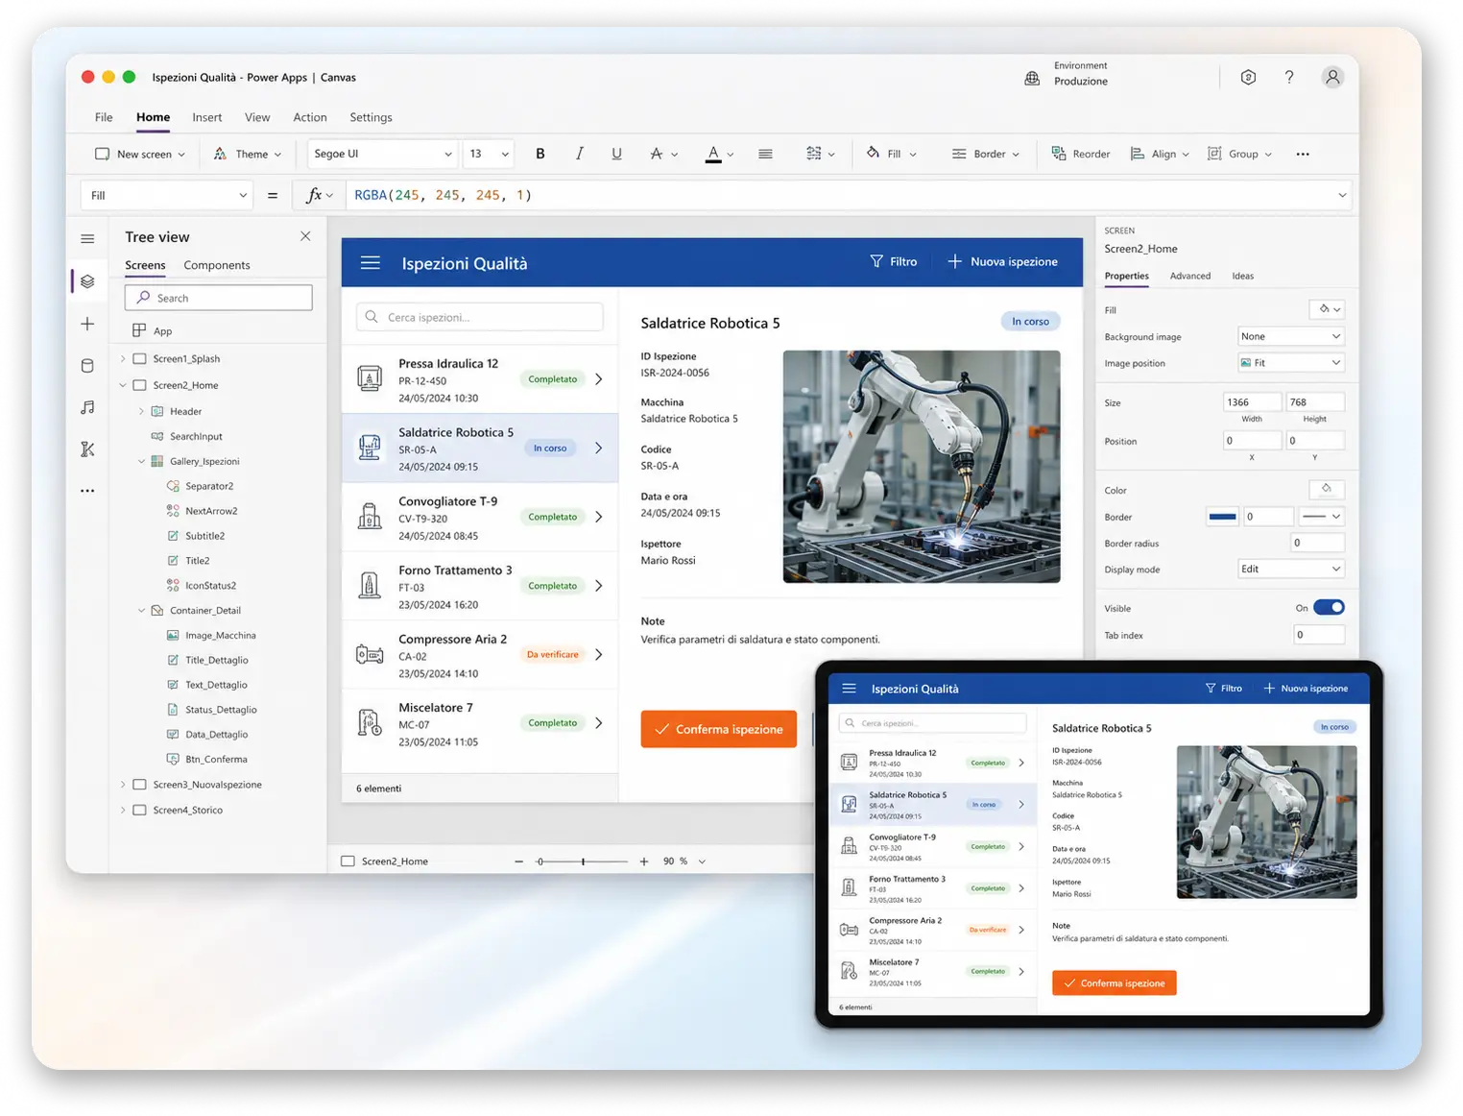Click Nuova ispezione in canvas header
Viewport: 1463px width, 1116px height.
pyautogui.click(x=1003, y=261)
